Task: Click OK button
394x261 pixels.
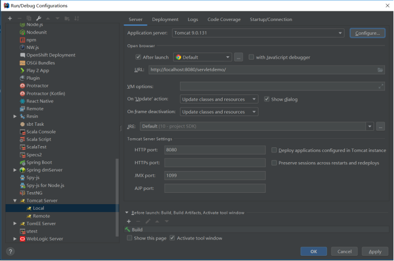Action: 314,251
